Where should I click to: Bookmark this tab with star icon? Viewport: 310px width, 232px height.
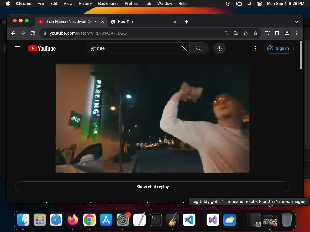coord(256,33)
